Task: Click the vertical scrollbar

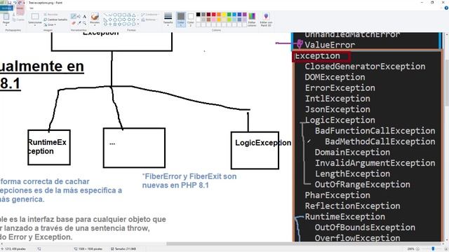Action: pos(447,83)
